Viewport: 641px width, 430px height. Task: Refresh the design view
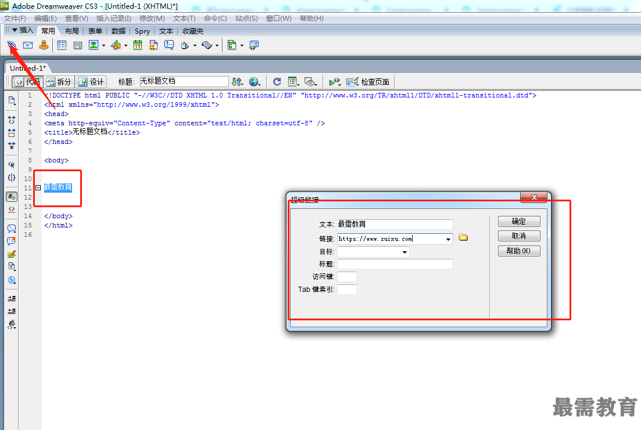point(277,82)
